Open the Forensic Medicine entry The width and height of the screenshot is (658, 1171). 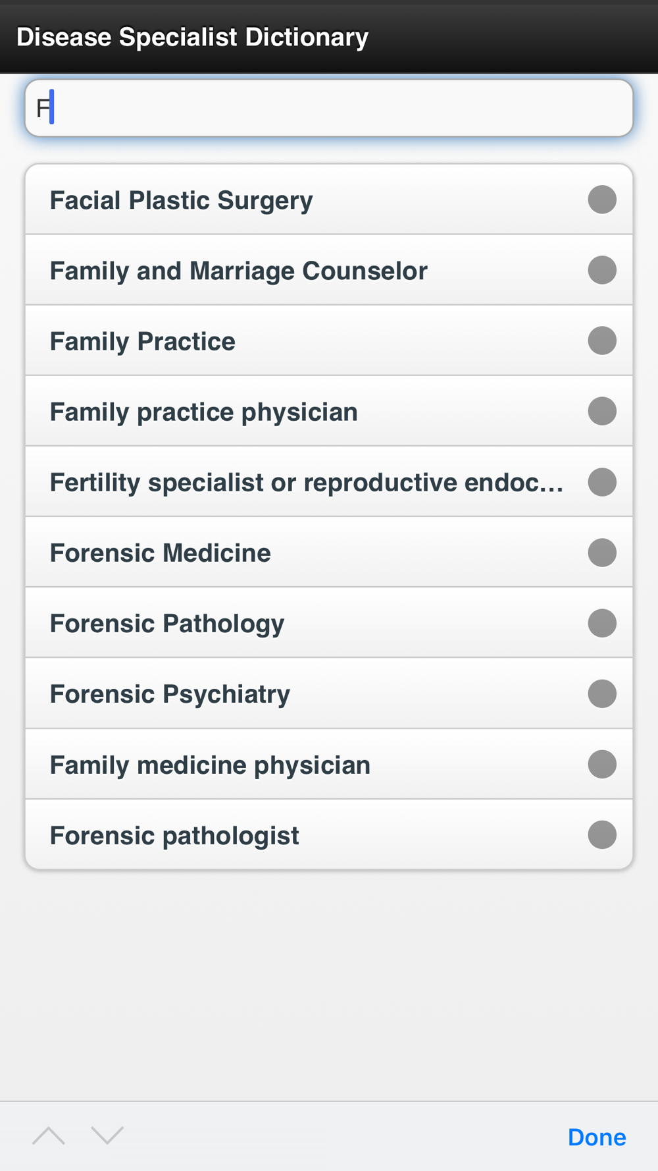161,553
